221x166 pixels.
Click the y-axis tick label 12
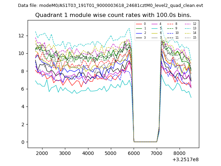coord(21,36)
